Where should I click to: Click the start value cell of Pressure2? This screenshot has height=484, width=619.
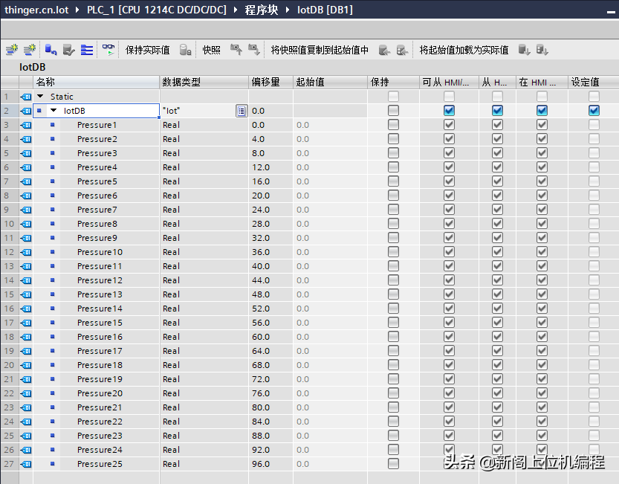tap(330, 139)
